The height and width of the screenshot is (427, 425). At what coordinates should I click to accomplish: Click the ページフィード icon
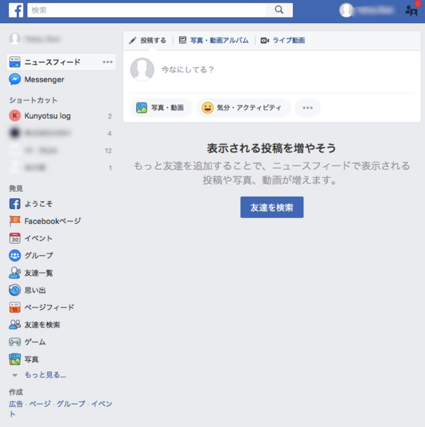[x=15, y=307]
